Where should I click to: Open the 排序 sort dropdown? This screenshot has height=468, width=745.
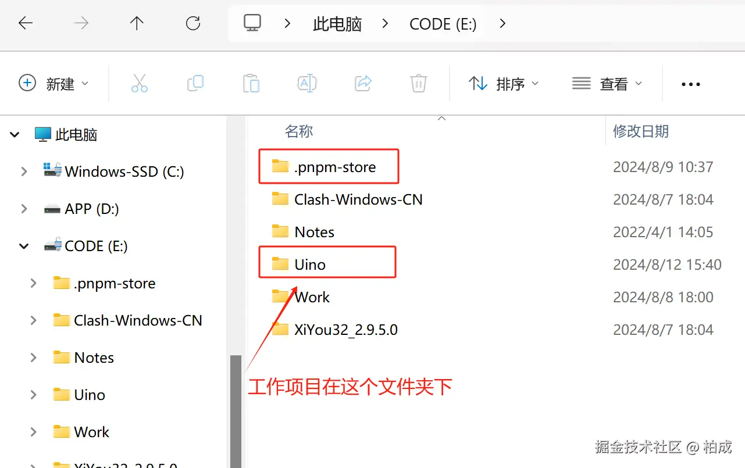point(504,84)
